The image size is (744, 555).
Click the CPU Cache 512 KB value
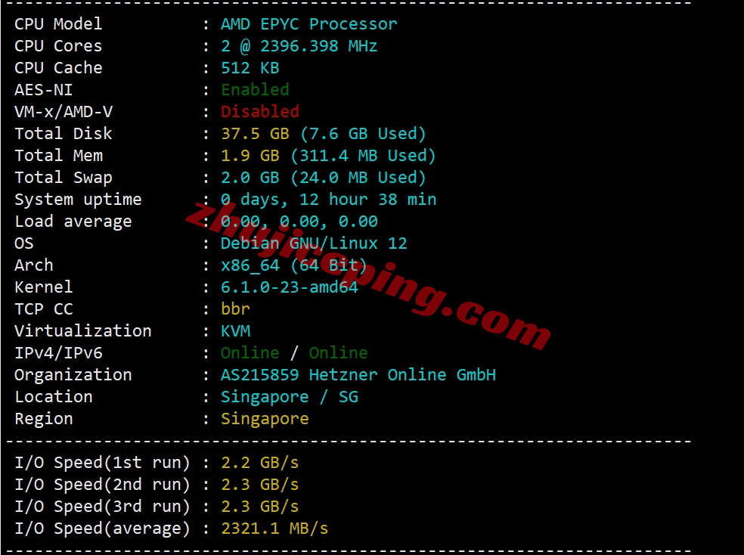click(x=250, y=68)
